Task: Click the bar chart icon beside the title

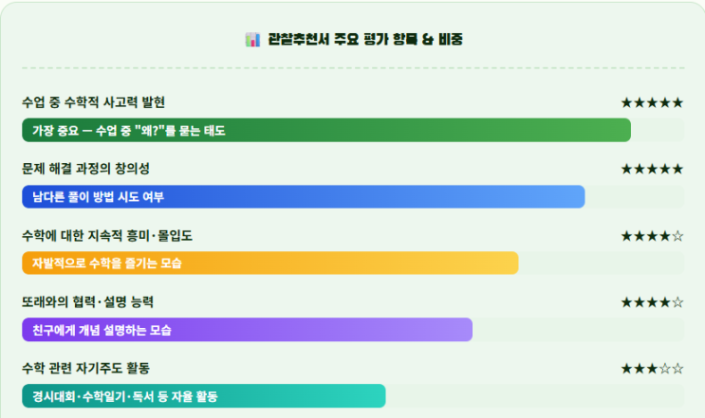Action: click(x=251, y=40)
